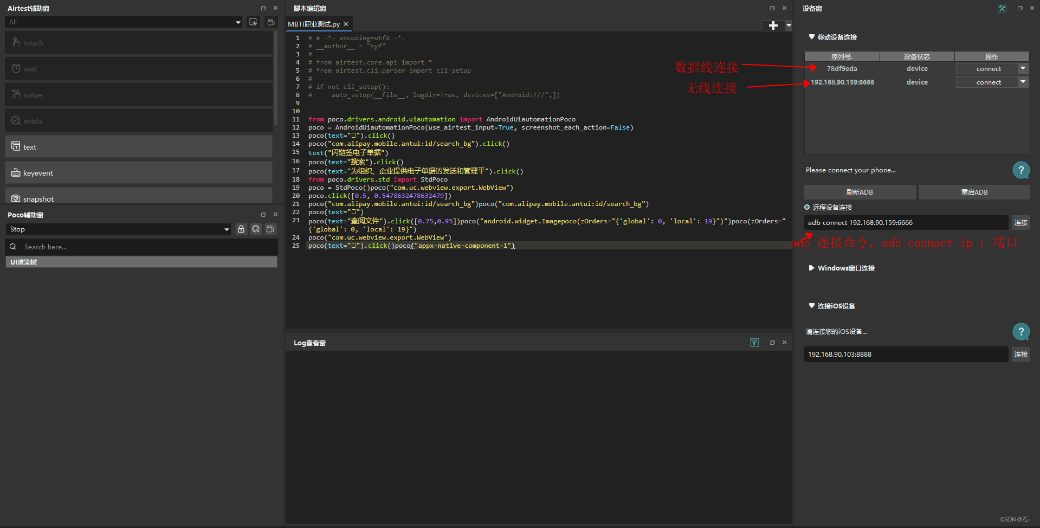Float the device panel
The height and width of the screenshot is (528, 1040).
tap(1020, 8)
